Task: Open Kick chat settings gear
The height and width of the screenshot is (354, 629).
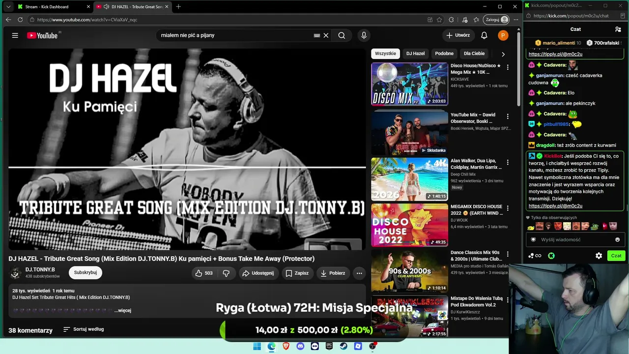Action: coord(599,256)
